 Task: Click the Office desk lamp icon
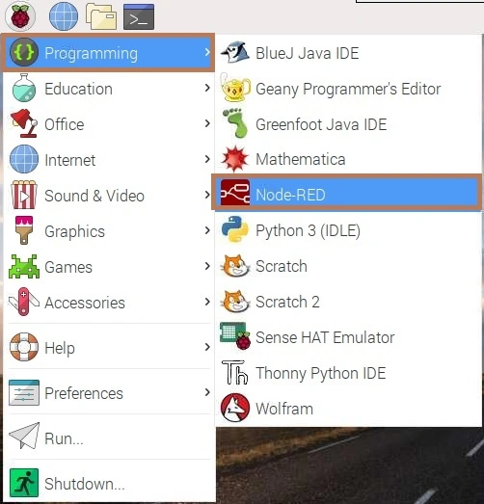click(x=24, y=123)
